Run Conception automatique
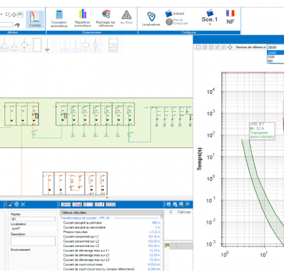Viewport: 284px width, 271px height. [x=59, y=19]
